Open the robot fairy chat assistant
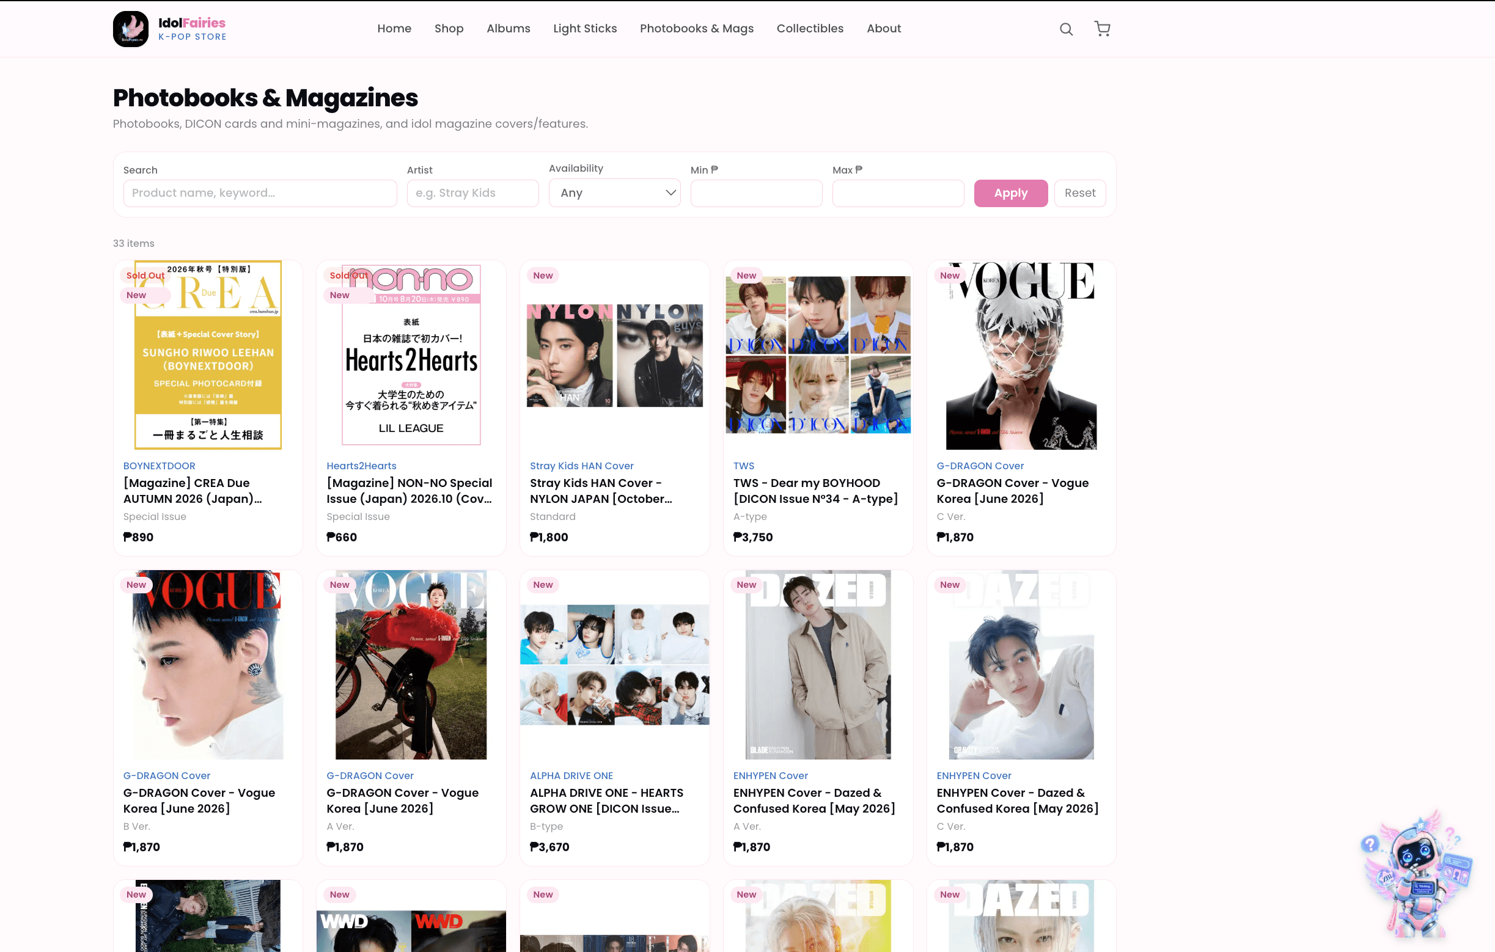1495x952 pixels. pos(1417,874)
